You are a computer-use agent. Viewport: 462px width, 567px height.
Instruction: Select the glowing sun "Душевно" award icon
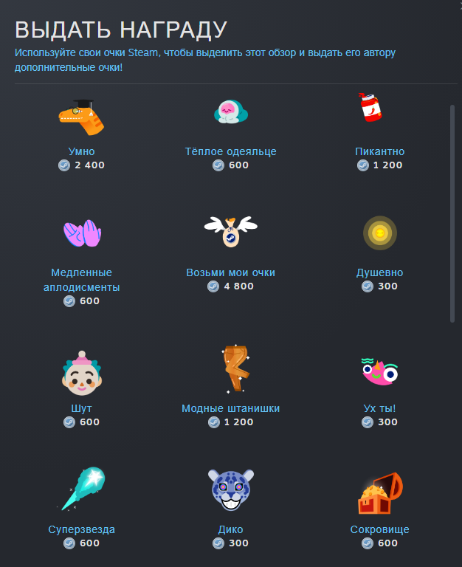[380, 233]
